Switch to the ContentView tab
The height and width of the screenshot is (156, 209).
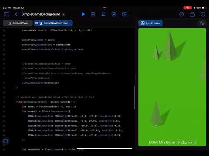(x=18, y=23)
